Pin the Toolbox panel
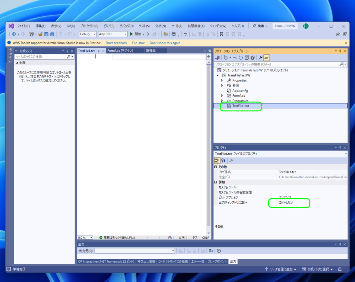Image resolution: width=355 pixels, height=282 pixels. point(67,51)
